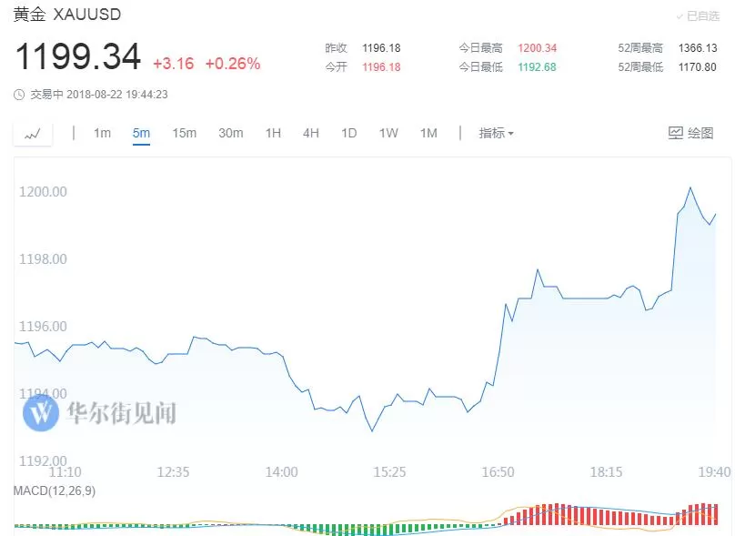The width and height of the screenshot is (735, 536).
Task: Expand the 指标 indicators dropdown
Action: [496, 133]
